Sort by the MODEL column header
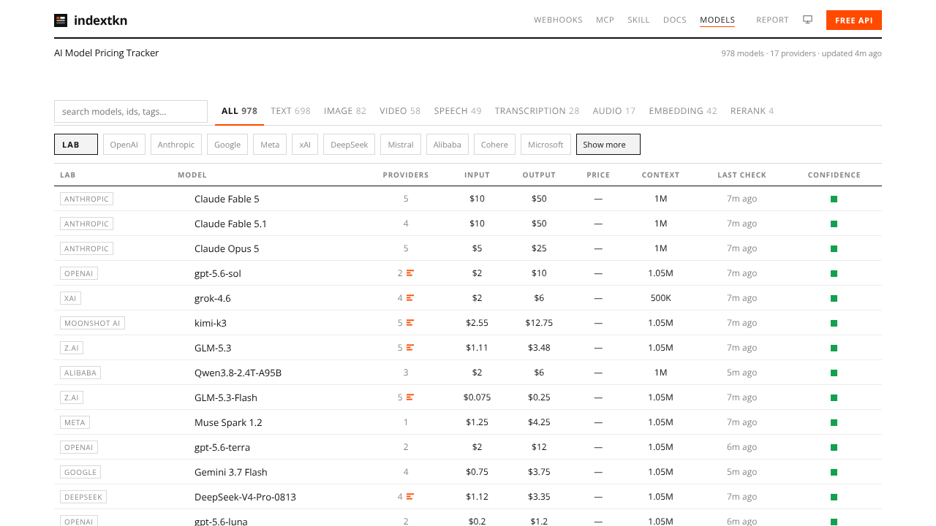The image size is (936, 526). pyautogui.click(x=192, y=175)
